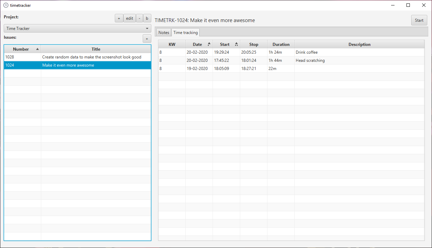Add a new project with the + button
The height and width of the screenshot is (248, 432).
119,18
